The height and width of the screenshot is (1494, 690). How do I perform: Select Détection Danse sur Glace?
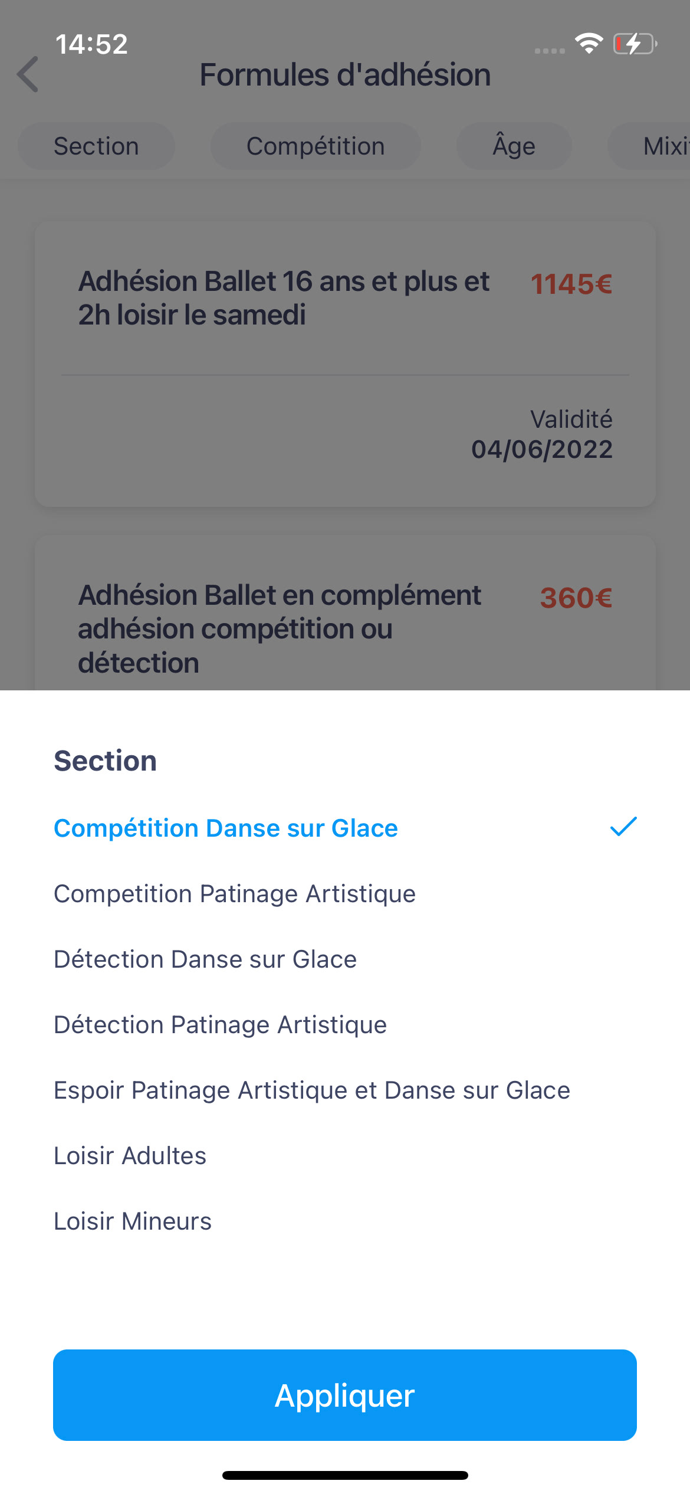(205, 959)
